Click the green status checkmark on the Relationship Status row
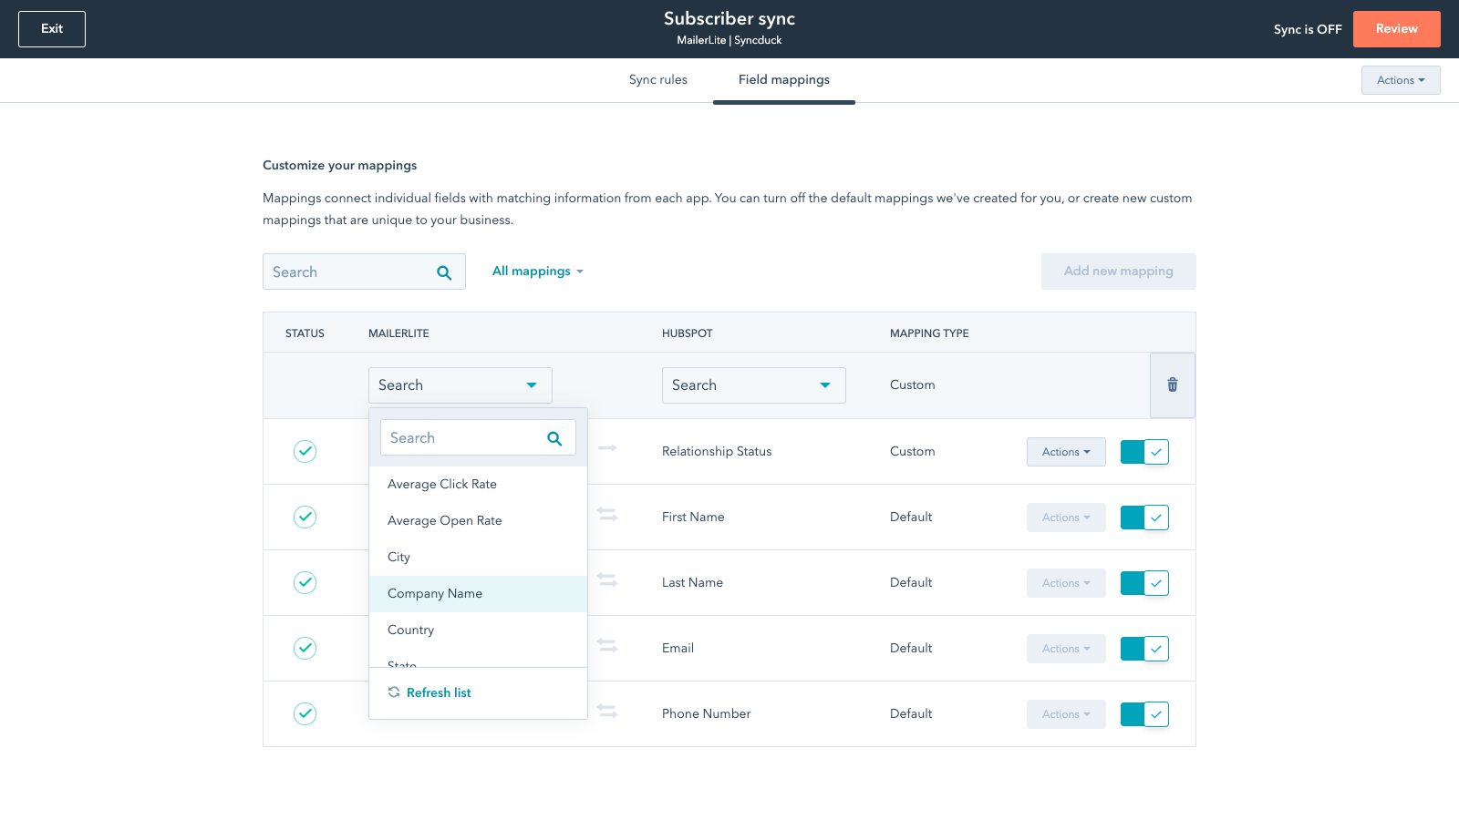The width and height of the screenshot is (1459, 820). [x=305, y=451]
